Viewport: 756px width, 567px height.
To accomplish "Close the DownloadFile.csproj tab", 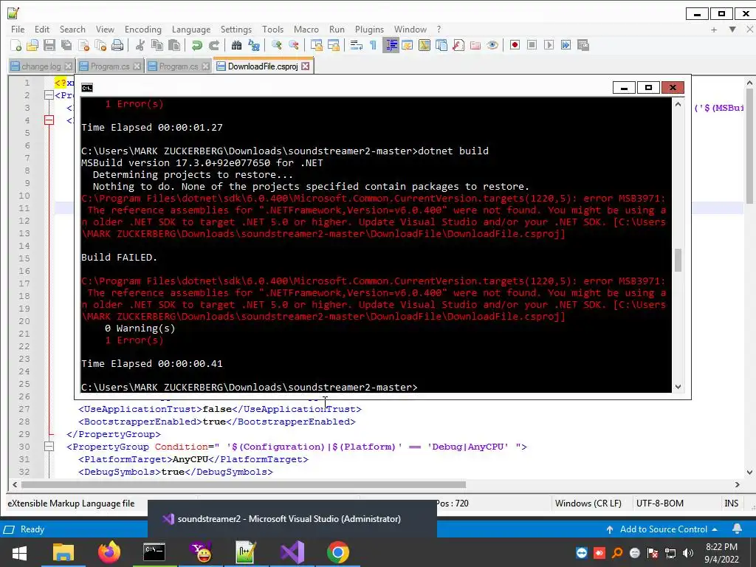I will (x=305, y=66).
